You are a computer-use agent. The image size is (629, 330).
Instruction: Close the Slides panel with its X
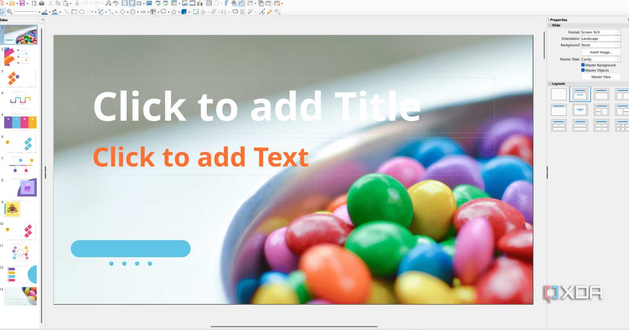coord(43,20)
